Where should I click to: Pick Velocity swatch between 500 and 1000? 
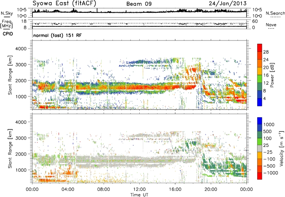pyautogui.click(x=260, y=128)
